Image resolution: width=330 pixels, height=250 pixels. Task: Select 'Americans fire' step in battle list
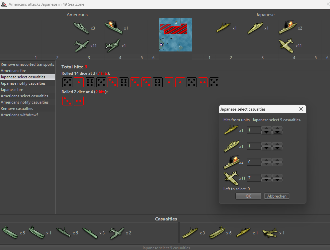click(x=13, y=71)
